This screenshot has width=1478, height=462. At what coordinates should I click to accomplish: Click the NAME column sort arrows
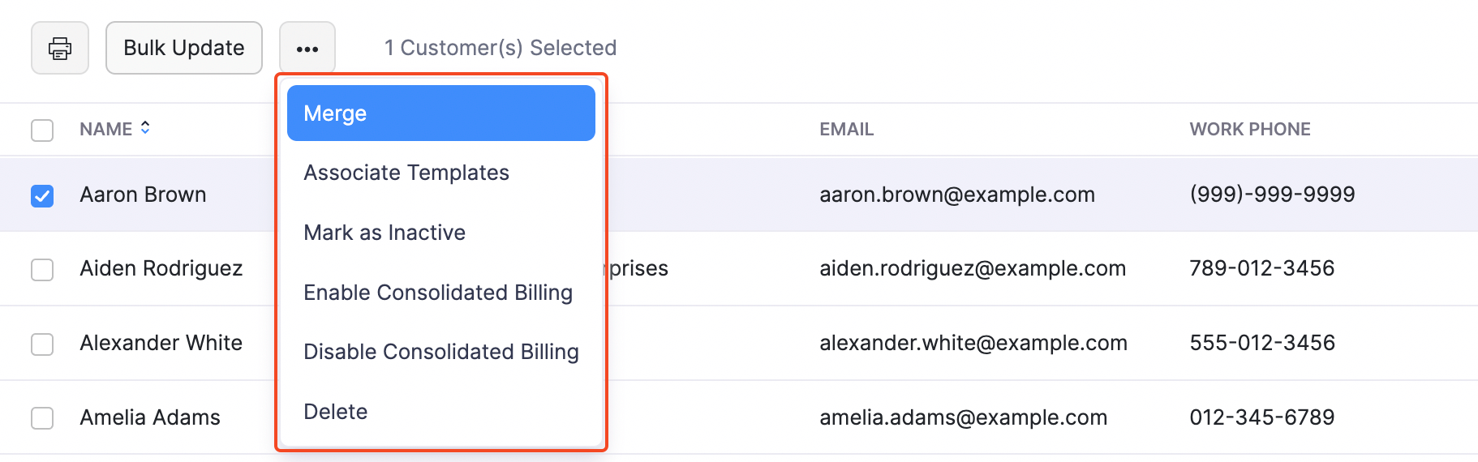[x=145, y=128]
